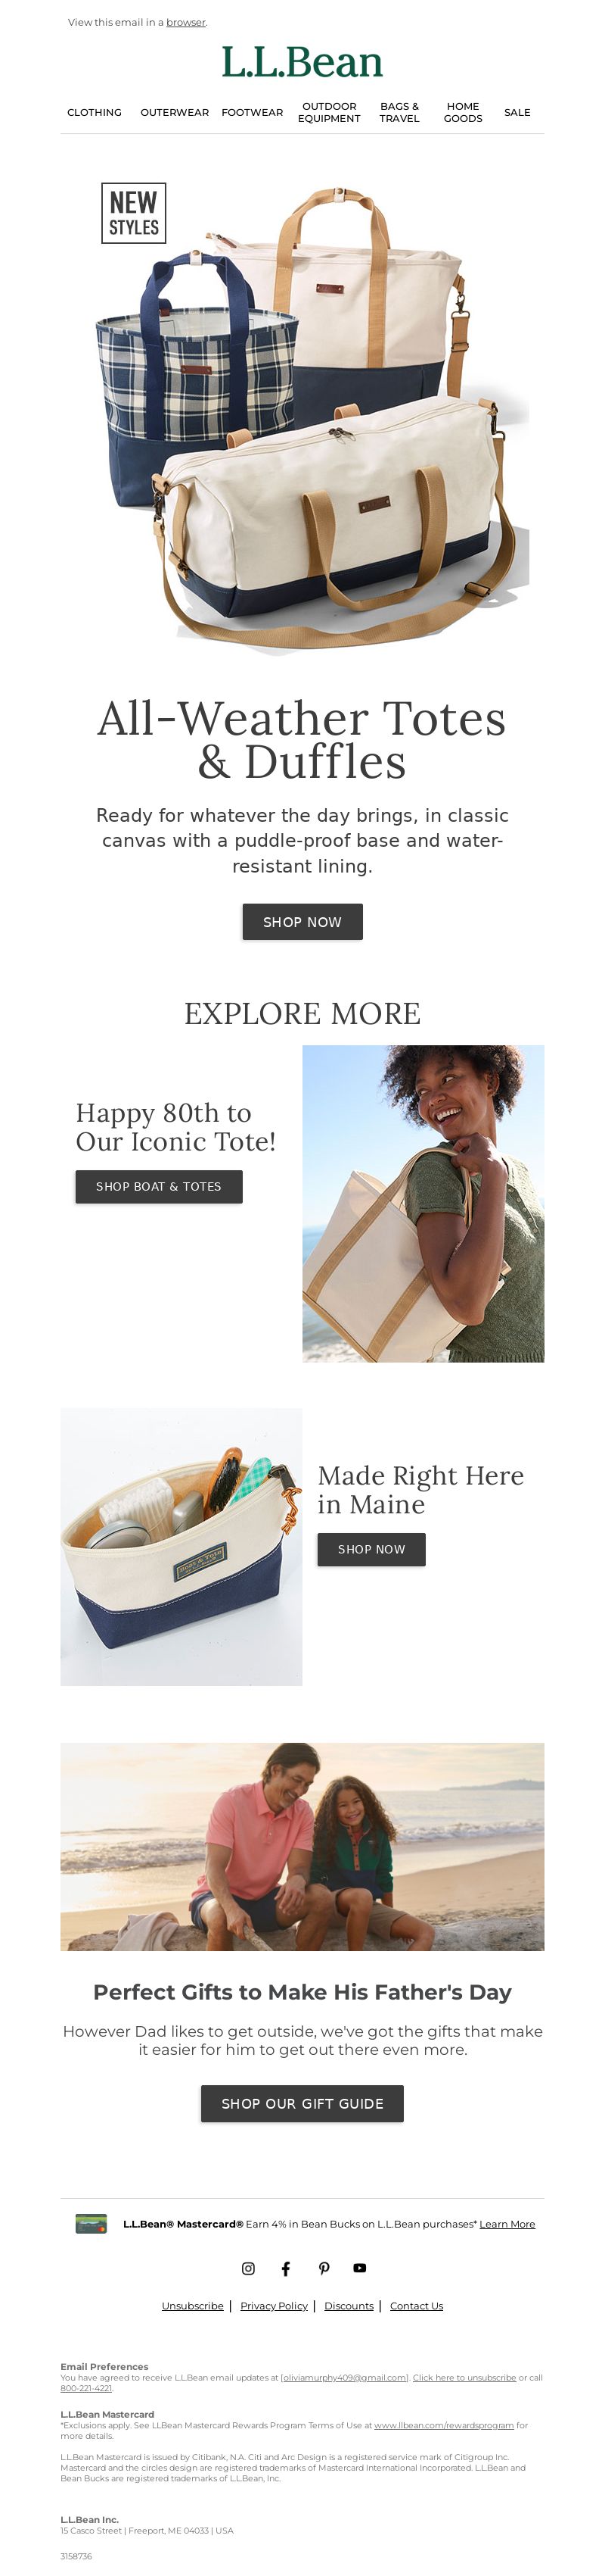The image size is (605, 2576).
Task: Open the Instagram icon link
Action: click(x=249, y=2268)
